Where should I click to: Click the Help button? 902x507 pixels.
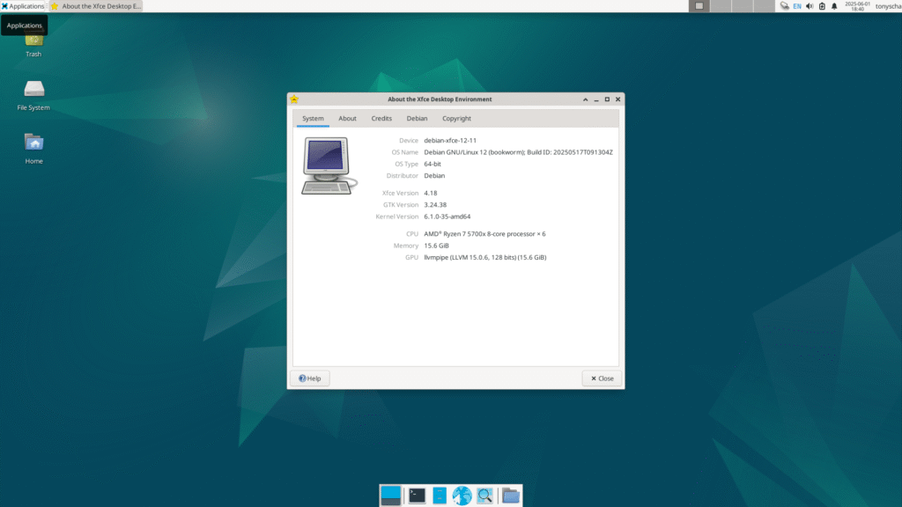click(x=310, y=378)
